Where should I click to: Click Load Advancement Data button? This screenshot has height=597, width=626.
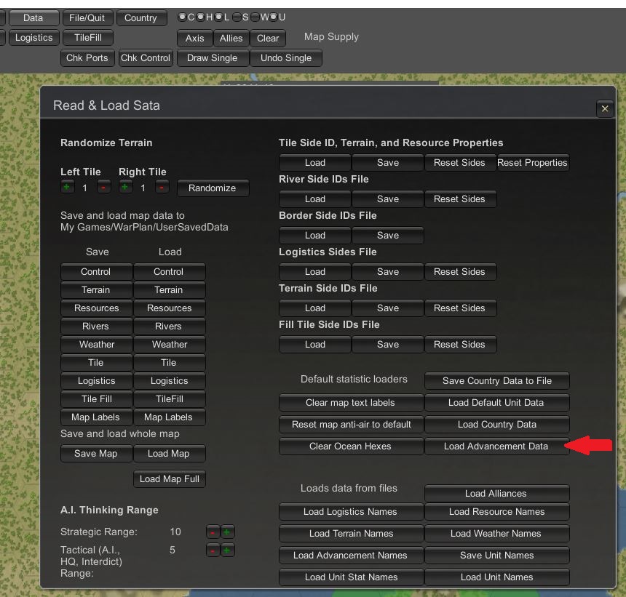coord(496,446)
